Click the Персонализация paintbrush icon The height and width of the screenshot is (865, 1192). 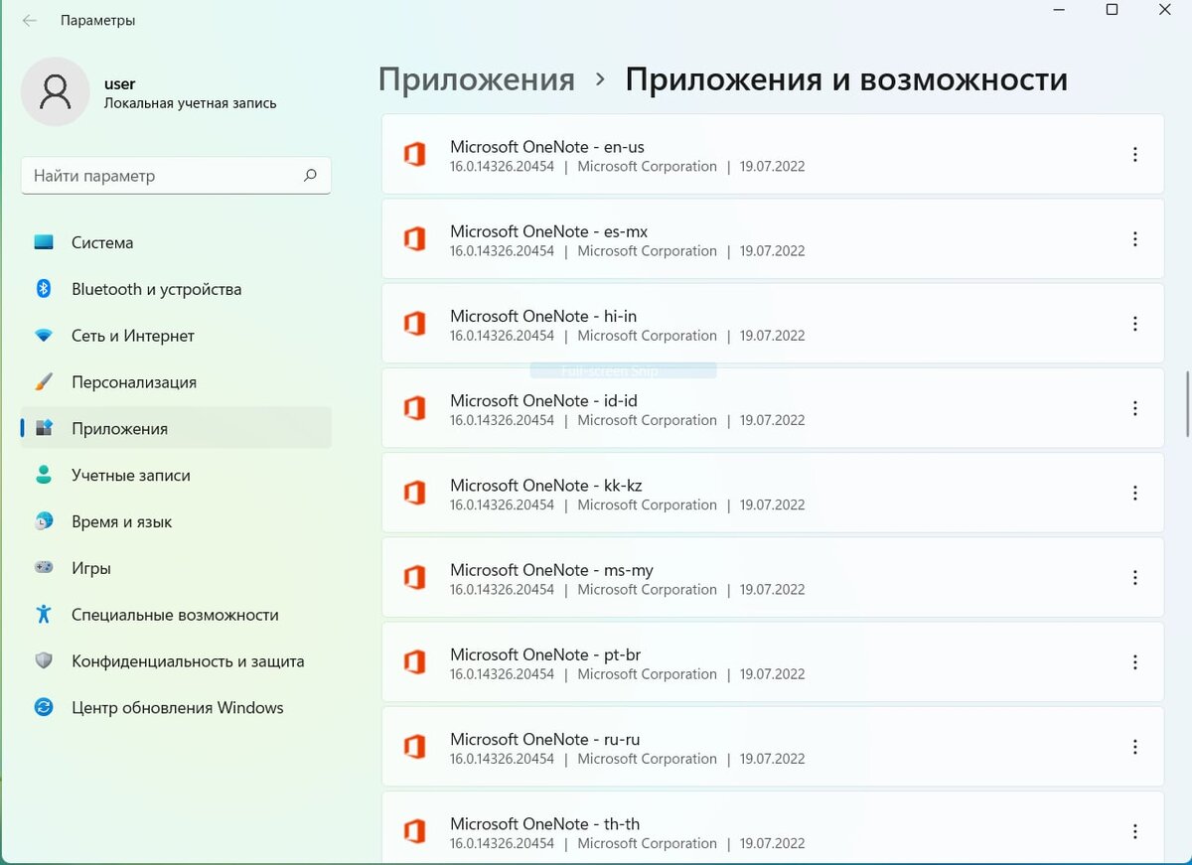click(44, 382)
